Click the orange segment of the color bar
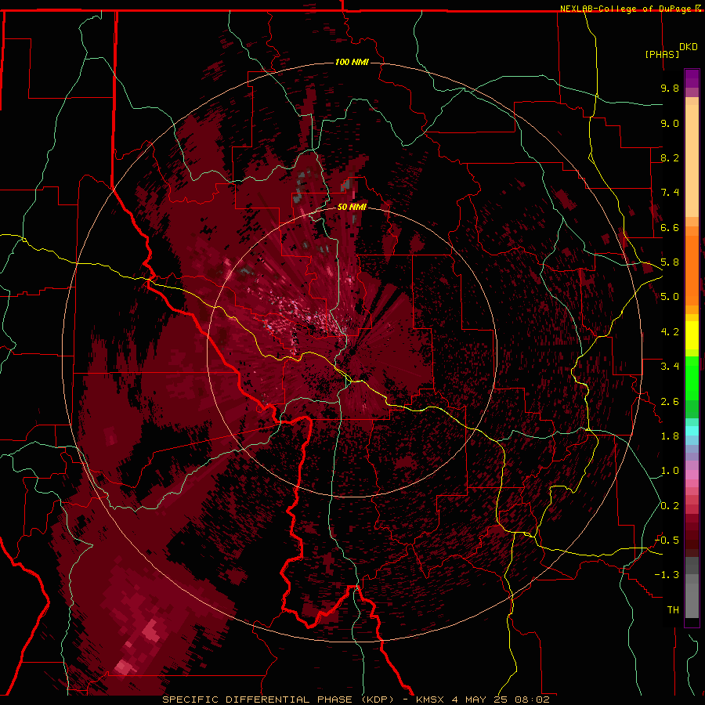Screen dimensions: 705x705 coord(692,270)
